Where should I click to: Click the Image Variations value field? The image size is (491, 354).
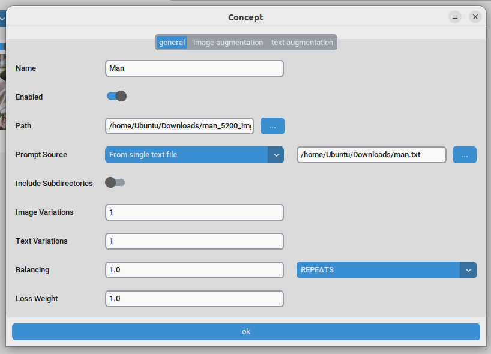click(x=194, y=212)
